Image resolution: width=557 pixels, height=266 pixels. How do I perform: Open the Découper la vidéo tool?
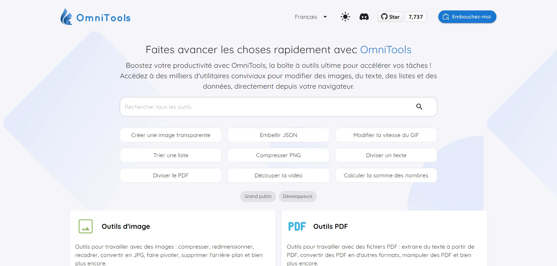278,175
